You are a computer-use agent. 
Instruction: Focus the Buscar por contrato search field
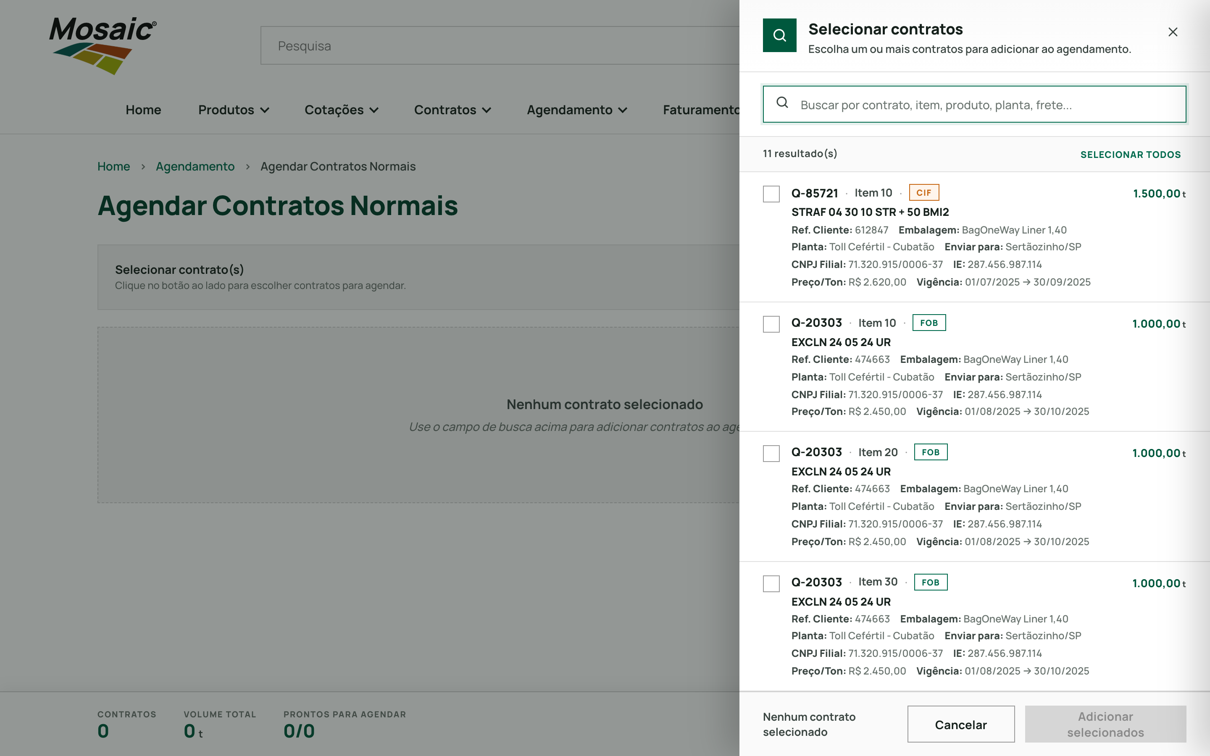click(974, 104)
